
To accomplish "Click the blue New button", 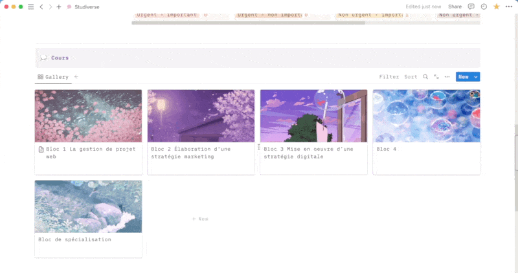I will point(464,77).
